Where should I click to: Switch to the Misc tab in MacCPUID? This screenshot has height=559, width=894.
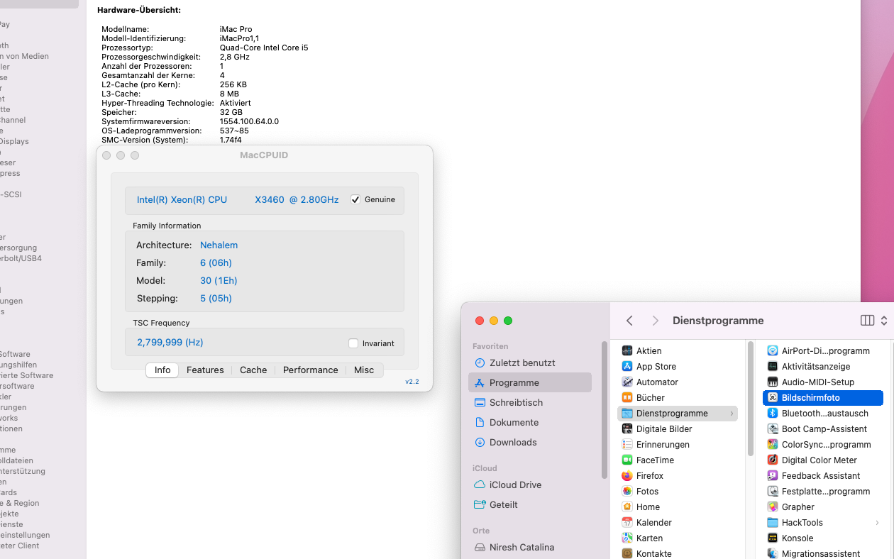pyautogui.click(x=364, y=370)
